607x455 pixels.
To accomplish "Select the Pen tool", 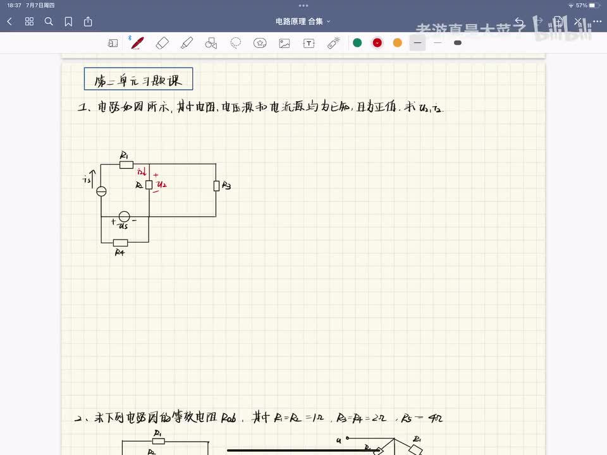I will (x=137, y=43).
